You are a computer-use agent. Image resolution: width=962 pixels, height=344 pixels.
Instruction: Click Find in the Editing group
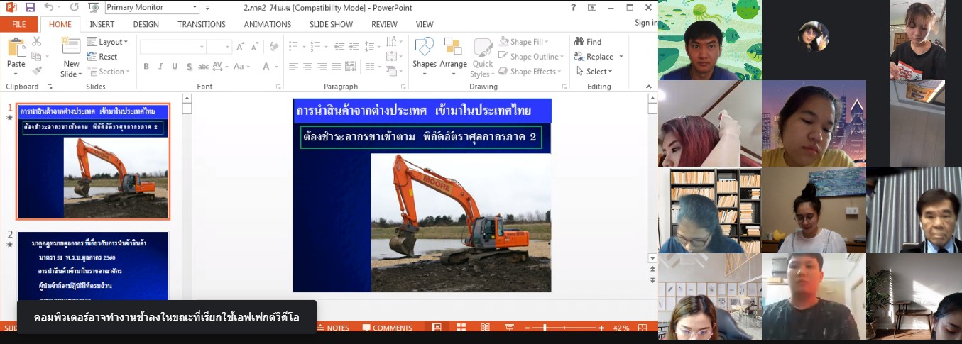coord(588,42)
